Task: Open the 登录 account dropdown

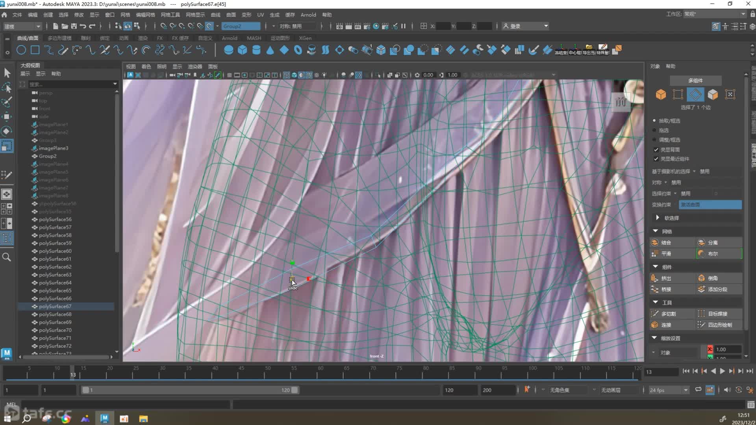Action: click(x=525, y=26)
